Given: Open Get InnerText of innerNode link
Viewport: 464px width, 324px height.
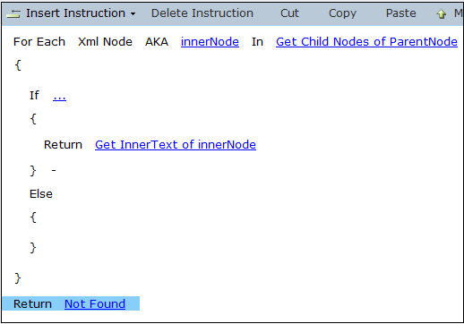Looking at the screenshot, I should [176, 145].
